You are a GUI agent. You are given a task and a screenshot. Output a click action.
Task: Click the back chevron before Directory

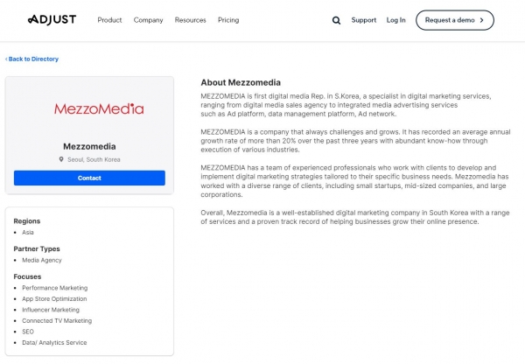6,59
